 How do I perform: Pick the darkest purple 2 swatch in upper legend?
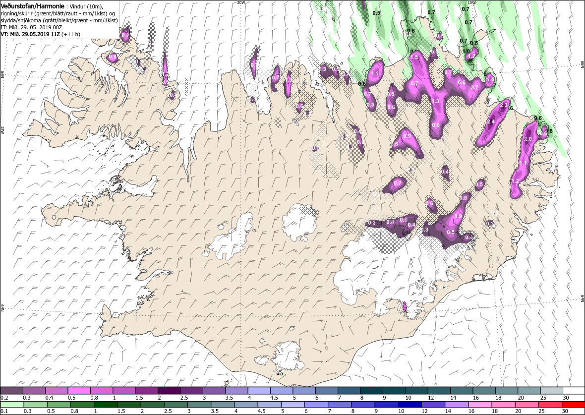[169, 391]
